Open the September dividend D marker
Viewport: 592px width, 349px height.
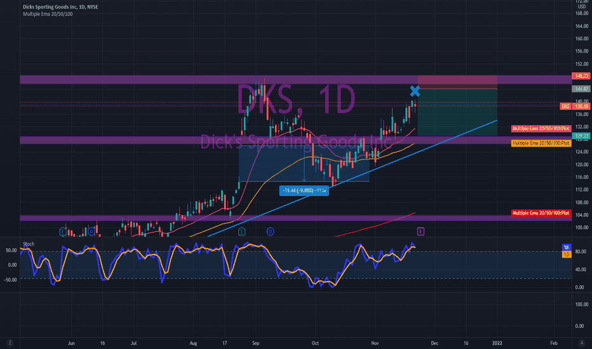[x=270, y=231]
